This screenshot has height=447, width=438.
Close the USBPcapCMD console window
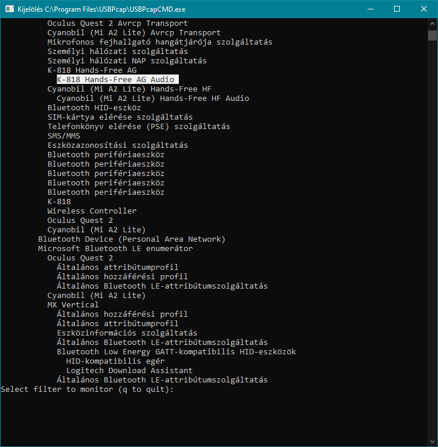point(424,9)
